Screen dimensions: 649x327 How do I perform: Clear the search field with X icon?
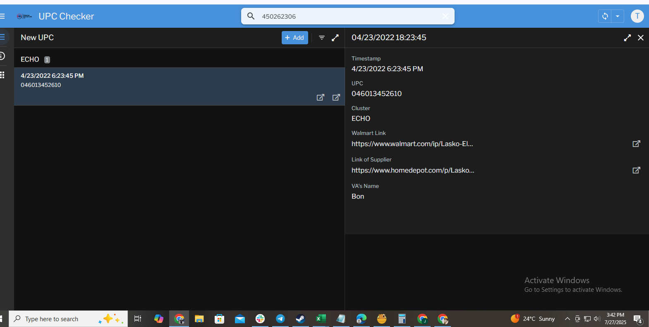(x=445, y=16)
